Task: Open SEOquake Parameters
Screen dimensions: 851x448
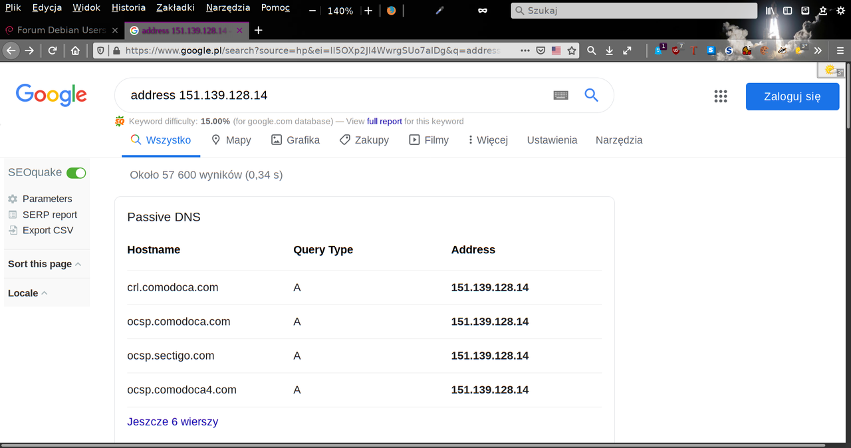Action: 40,199
